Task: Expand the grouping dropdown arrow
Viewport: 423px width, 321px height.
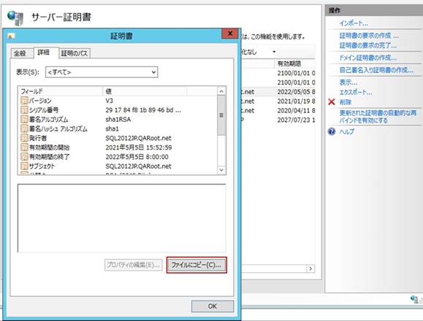Action: point(274,52)
